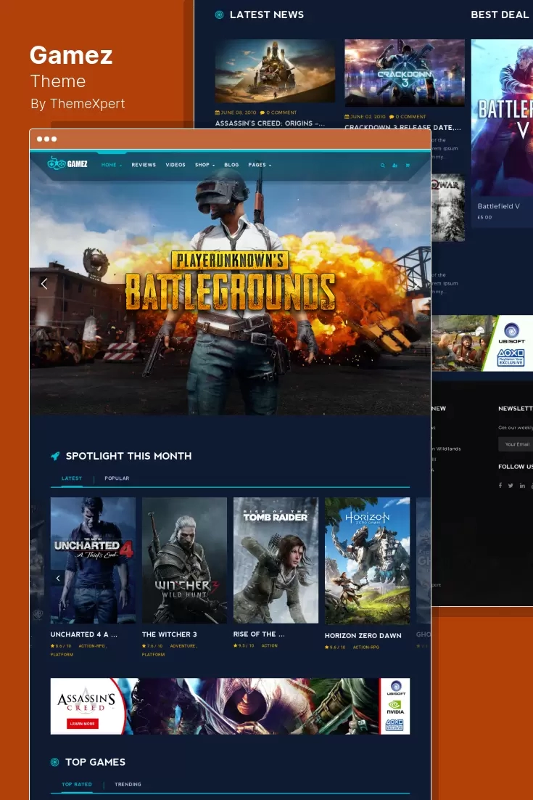Click the Adventure tag under The Witcher 3
This screenshot has width=533, height=800.
pyautogui.click(x=183, y=646)
